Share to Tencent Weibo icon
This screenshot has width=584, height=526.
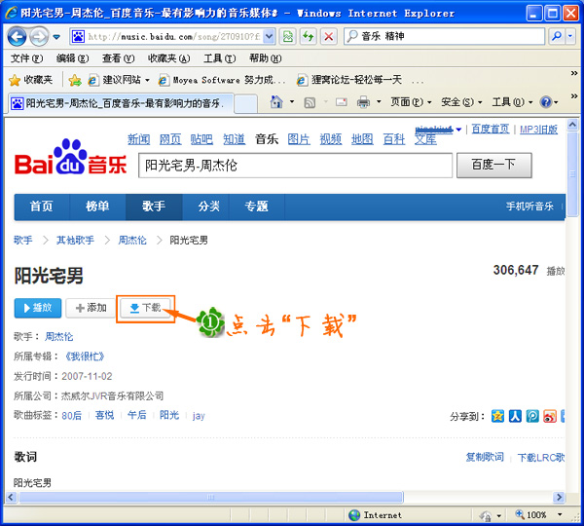[x=532, y=416]
